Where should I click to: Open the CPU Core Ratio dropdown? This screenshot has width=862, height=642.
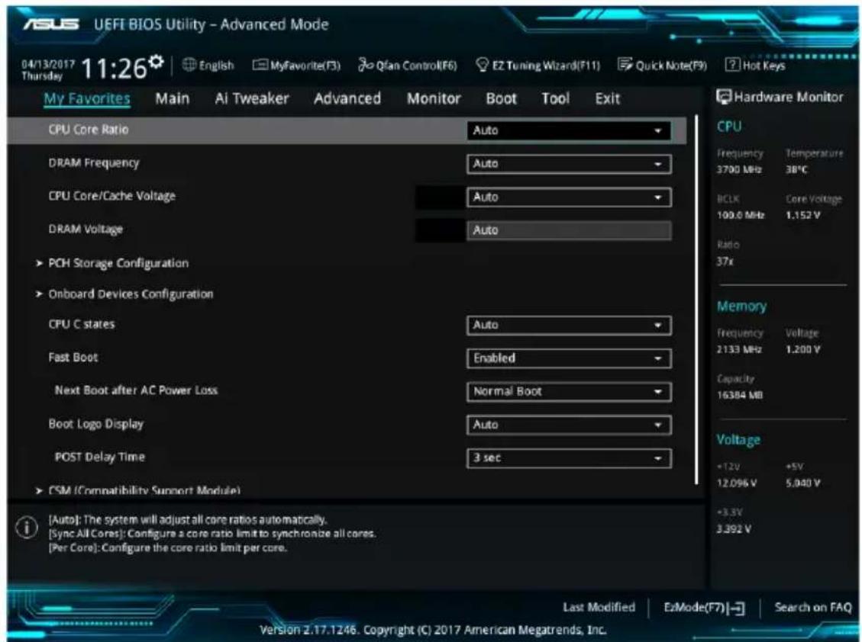569,130
